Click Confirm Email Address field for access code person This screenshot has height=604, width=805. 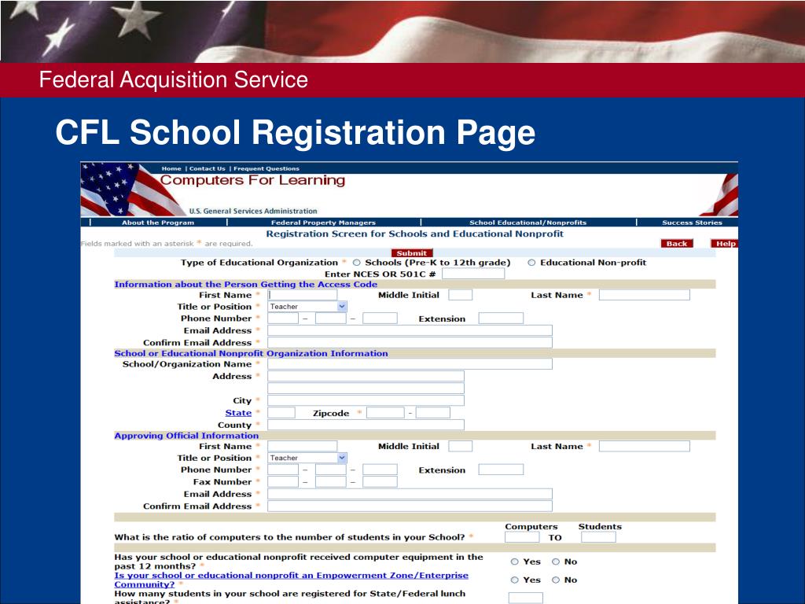click(410, 343)
